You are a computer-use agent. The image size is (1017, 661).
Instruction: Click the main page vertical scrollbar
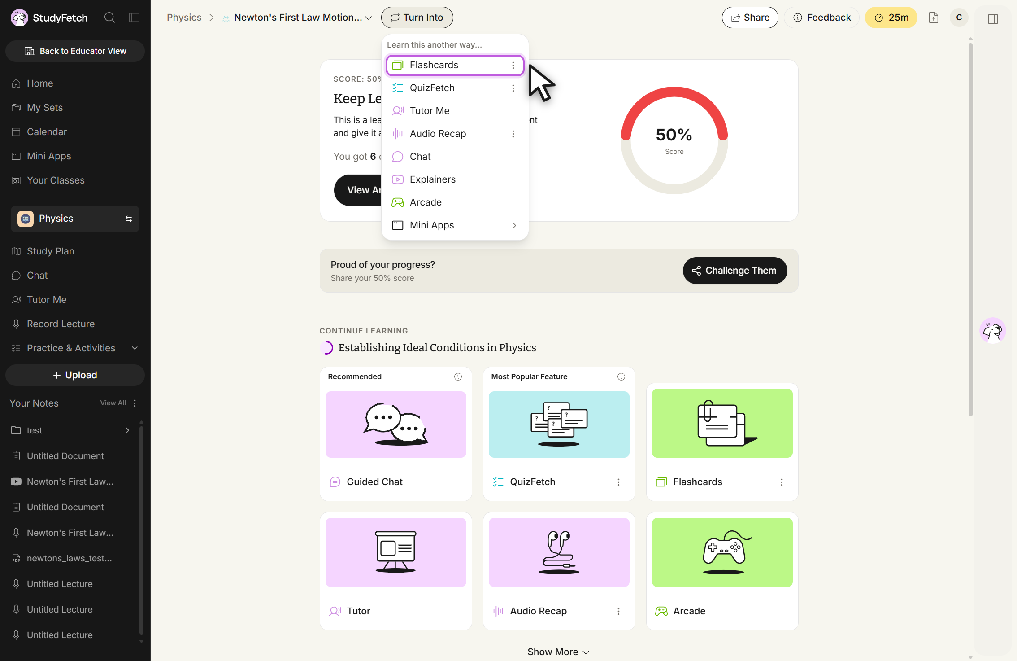(x=970, y=229)
